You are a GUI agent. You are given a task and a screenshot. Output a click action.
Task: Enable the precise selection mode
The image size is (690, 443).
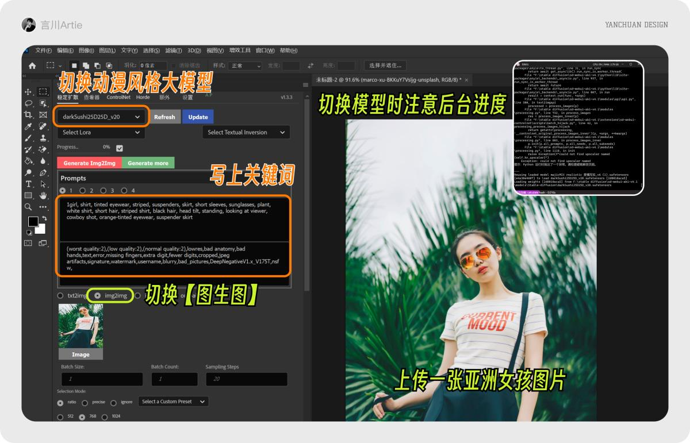85,402
